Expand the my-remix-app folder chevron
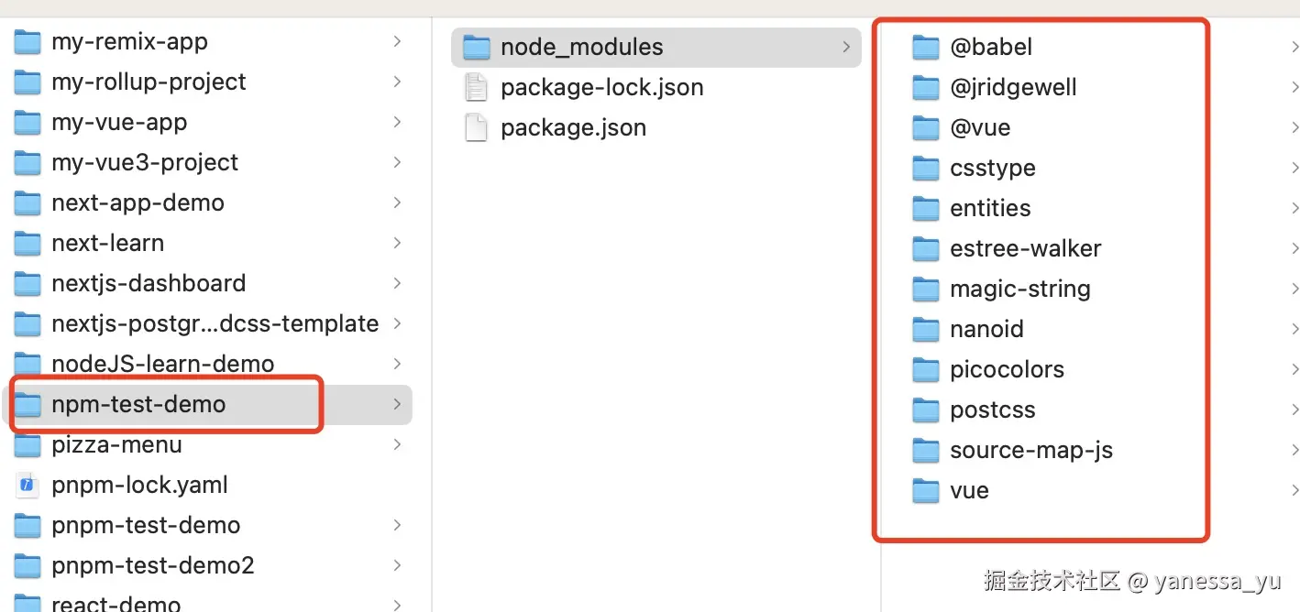This screenshot has width=1300, height=612. [x=397, y=41]
